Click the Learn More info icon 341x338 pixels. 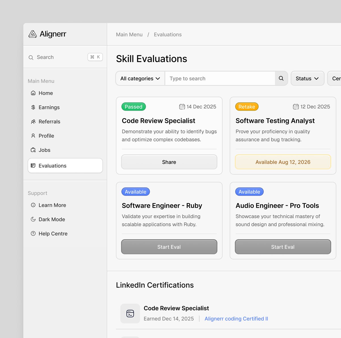33,205
